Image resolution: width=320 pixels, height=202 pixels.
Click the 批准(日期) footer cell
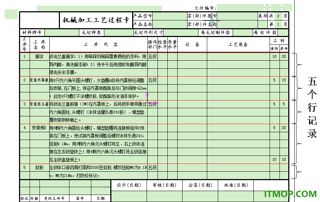pyautogui.click(x=236, y=185)
